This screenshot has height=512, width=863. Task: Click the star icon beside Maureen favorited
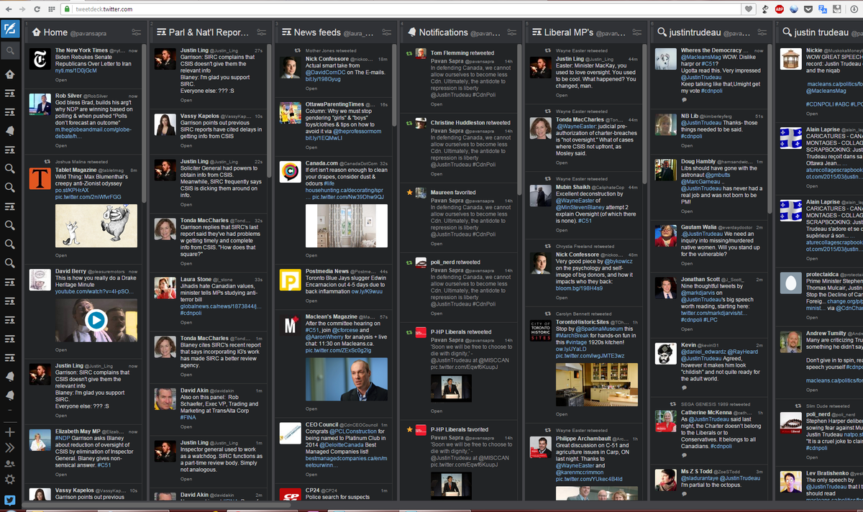(410, 192)
